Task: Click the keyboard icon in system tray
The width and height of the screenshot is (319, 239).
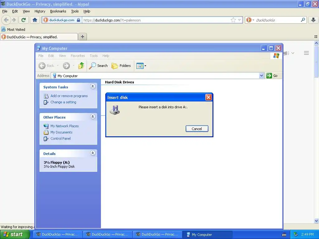Action: [284, 235]
